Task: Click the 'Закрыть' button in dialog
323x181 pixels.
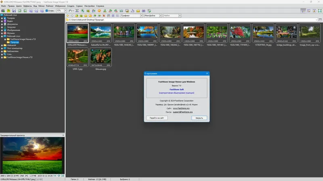Action: click(x=199, y=118)
